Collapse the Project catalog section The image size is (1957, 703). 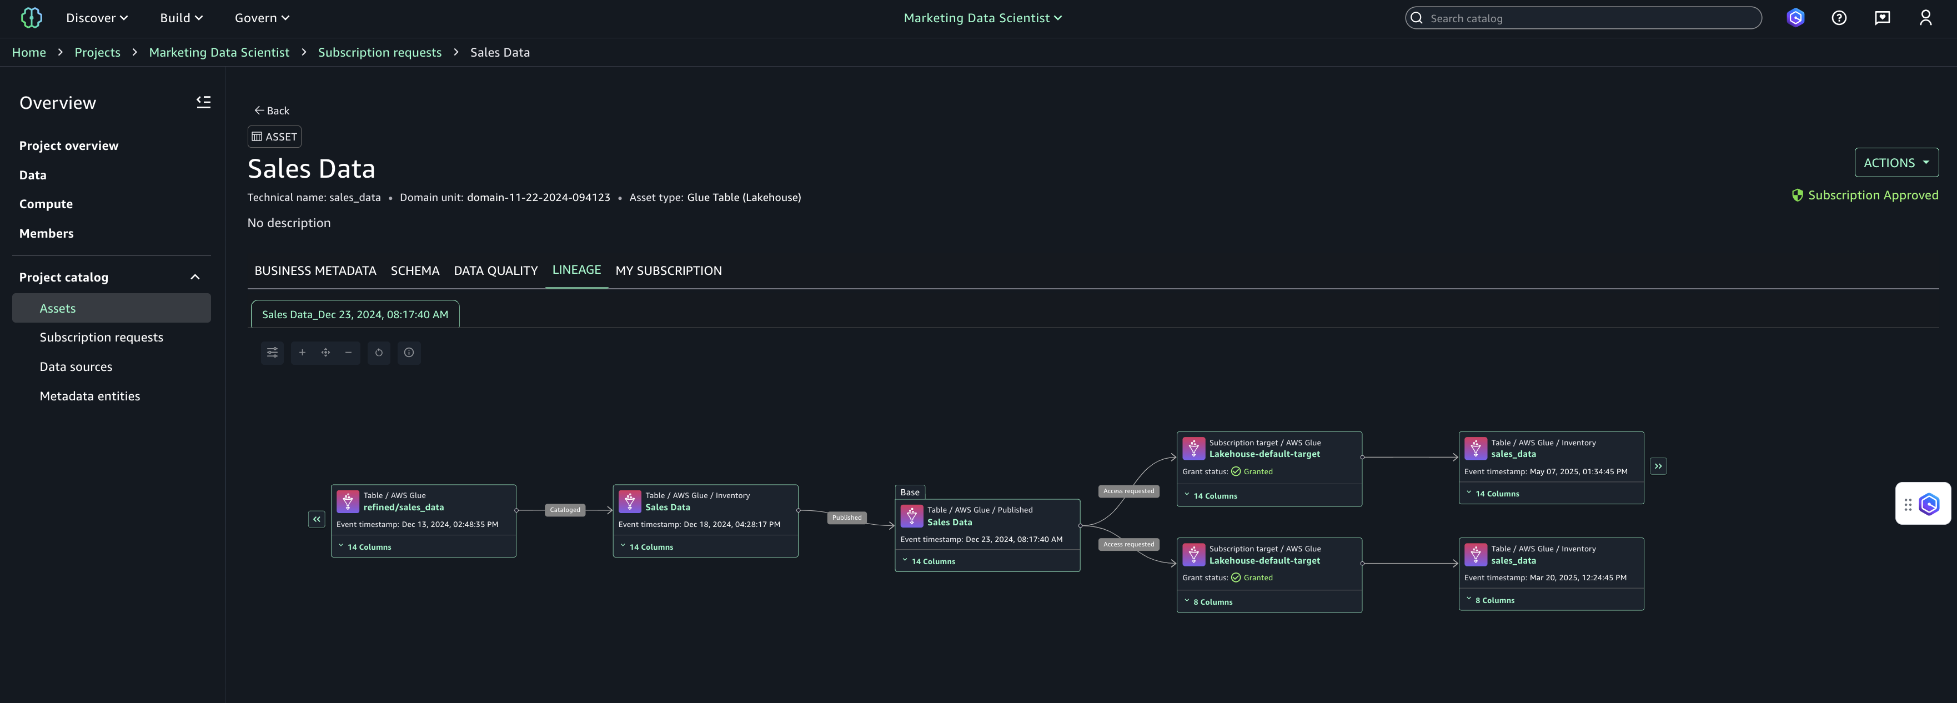(194, 277)
